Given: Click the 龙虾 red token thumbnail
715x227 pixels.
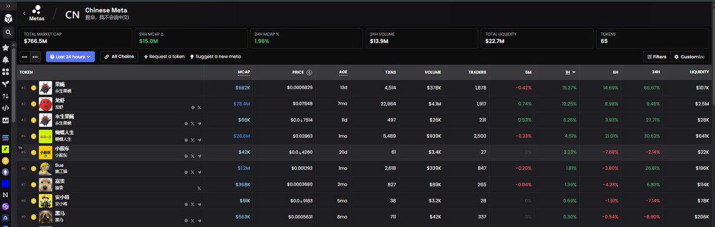Looking at the screenshot, I should (x=45, y=104).
